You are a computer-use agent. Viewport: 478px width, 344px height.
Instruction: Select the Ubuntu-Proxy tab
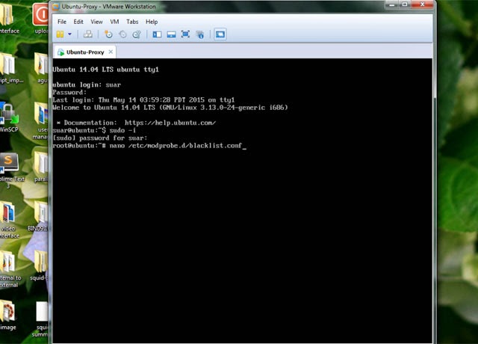click(84, 52)
